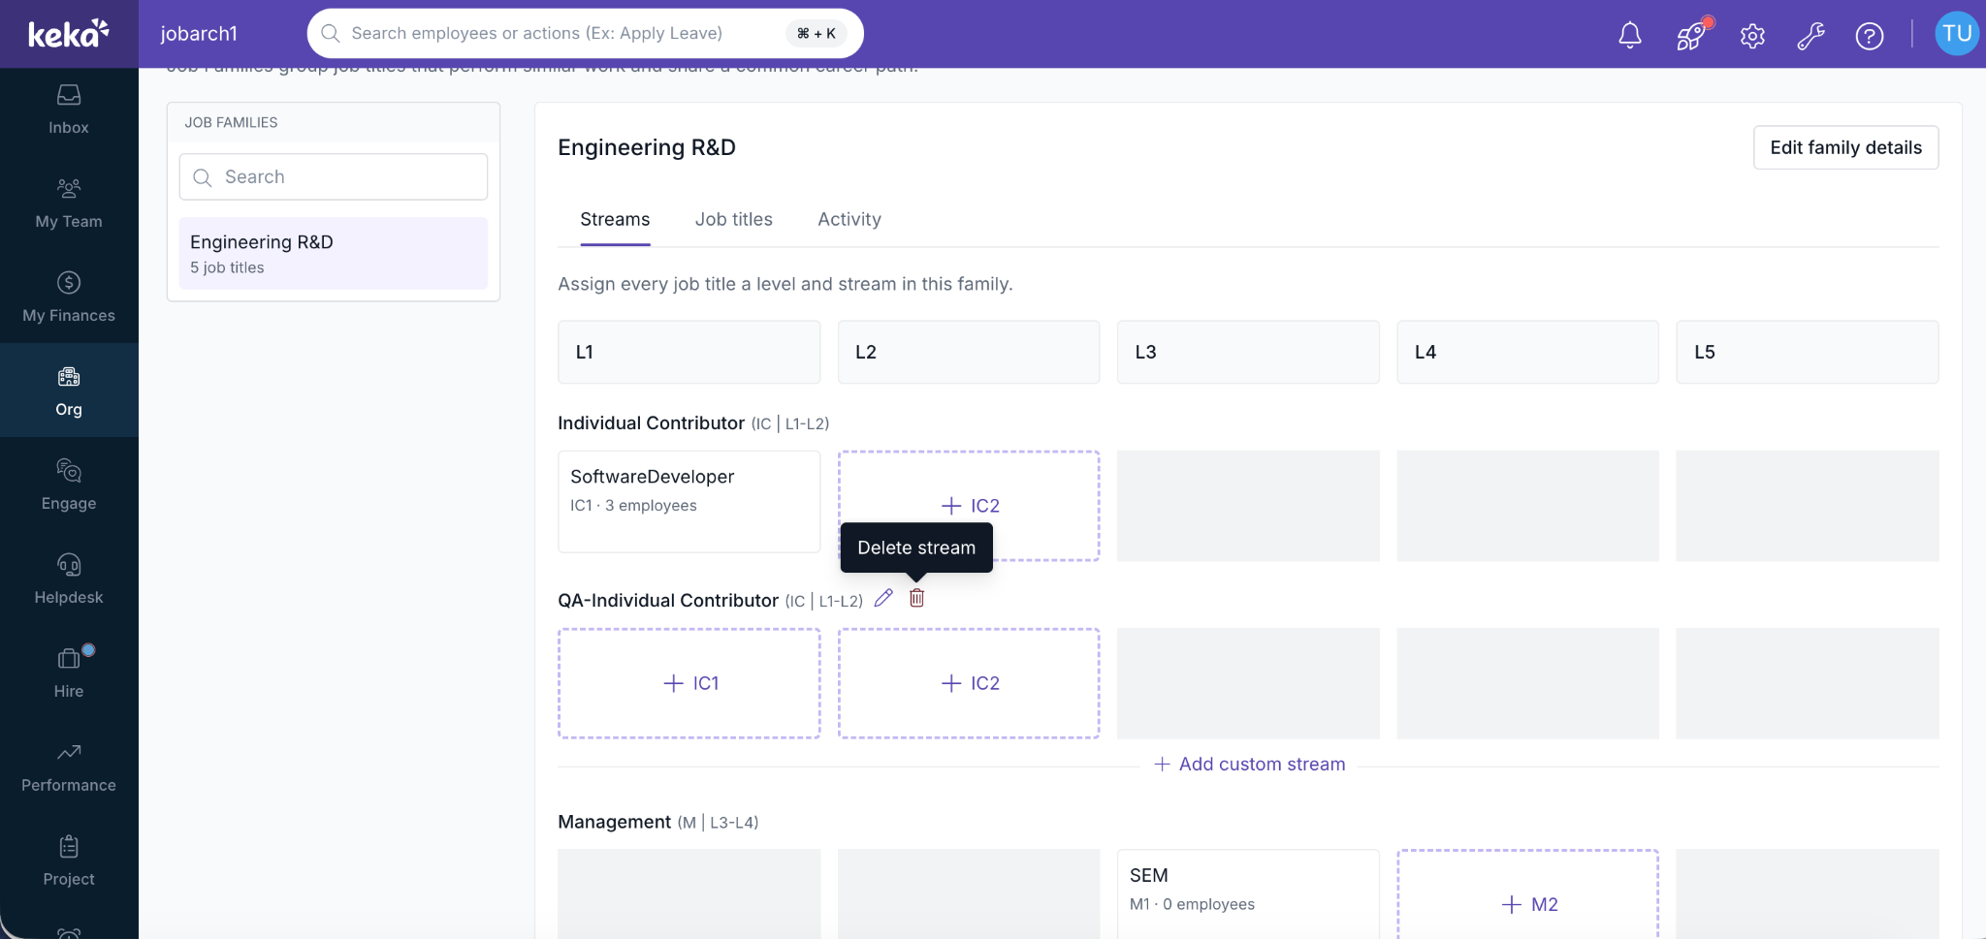
Task: Add IC2 under QA-Individual Contributor stream
Action: coord(969,683)
